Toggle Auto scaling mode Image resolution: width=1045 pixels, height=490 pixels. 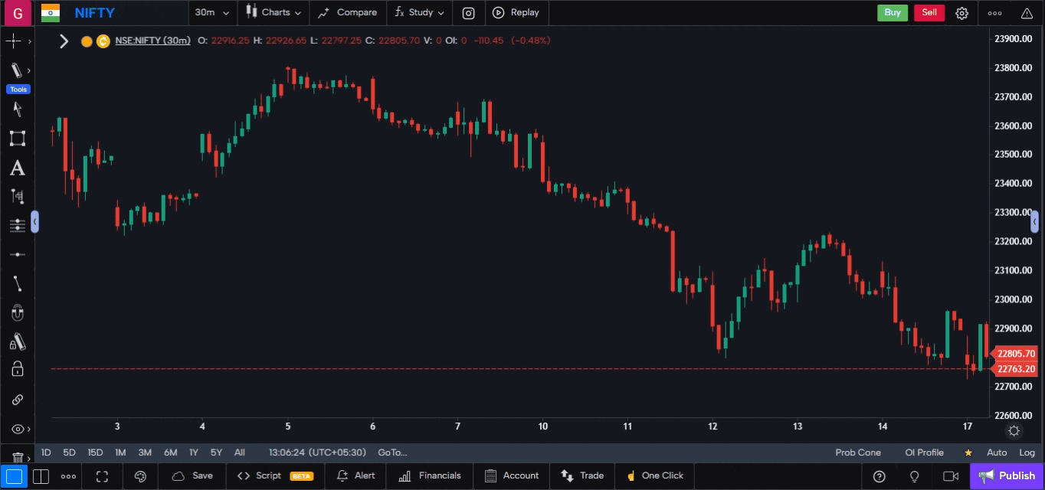pyautogui.click(x=997, y=452)
